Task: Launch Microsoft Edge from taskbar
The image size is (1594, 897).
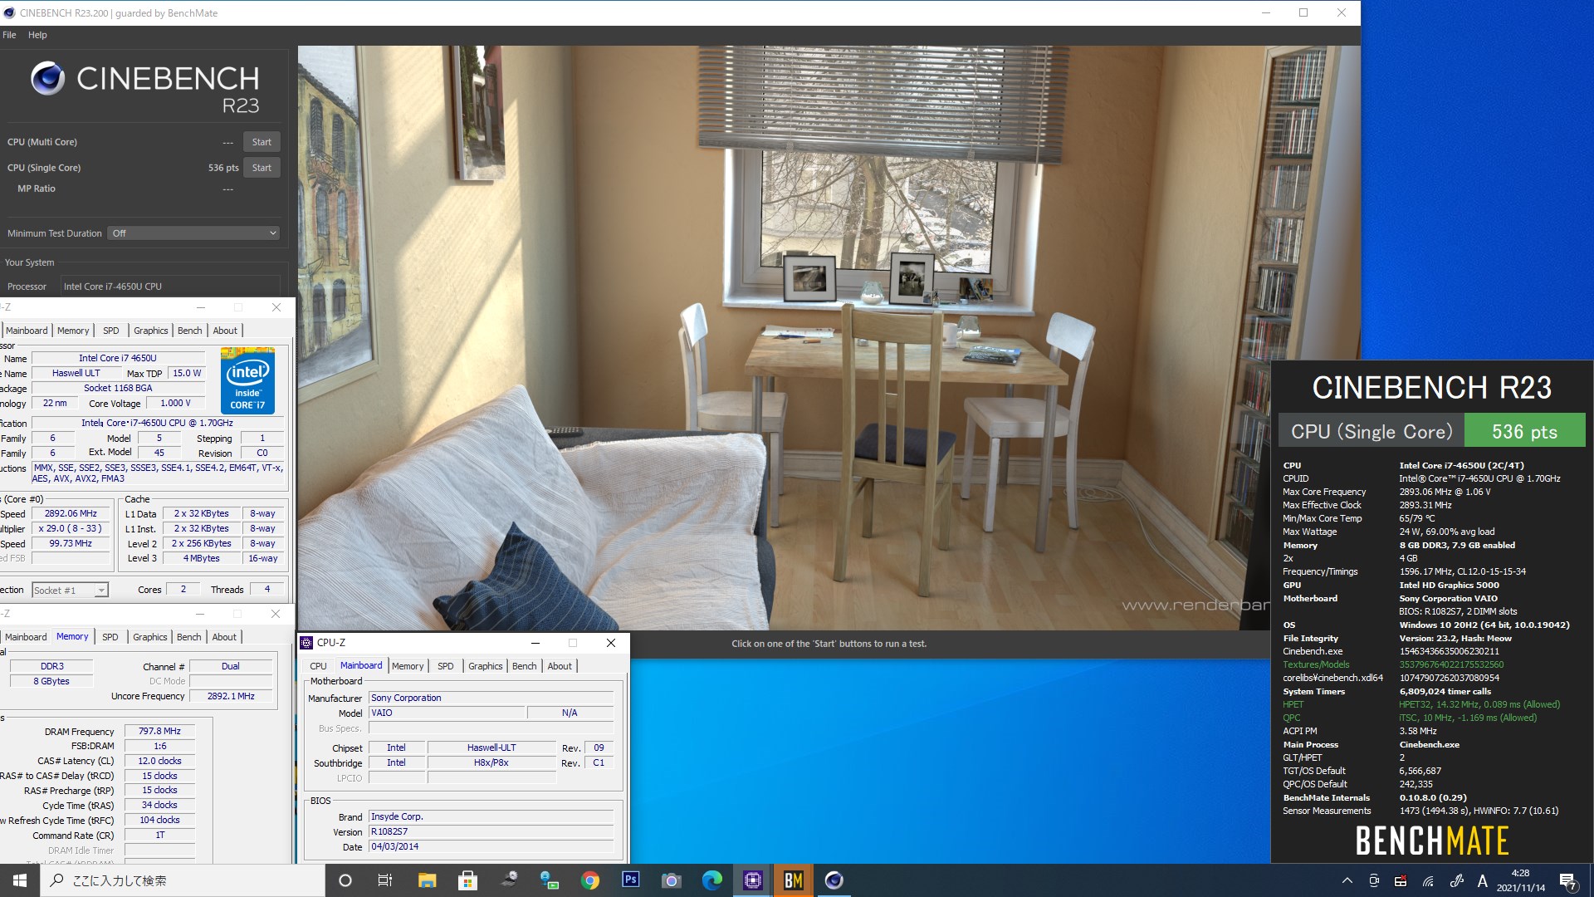Action: pyautogui.click(x=712, y=880)
